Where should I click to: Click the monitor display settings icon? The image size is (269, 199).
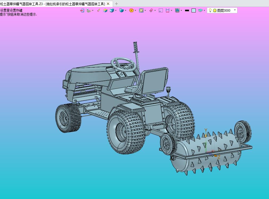click(x=177, y=10)
